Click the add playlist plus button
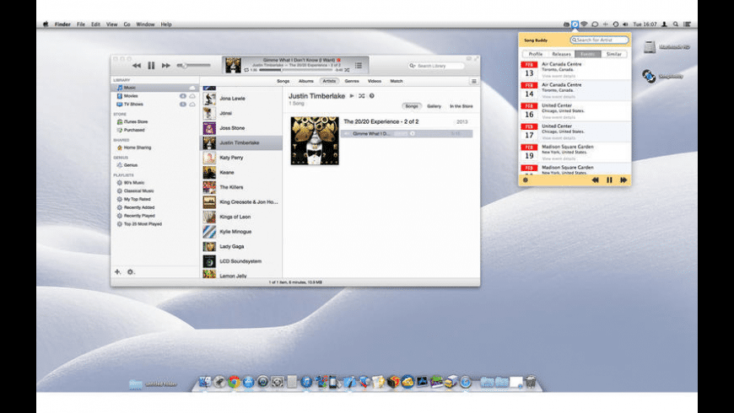Screen dimensions: 734x413 117,271
